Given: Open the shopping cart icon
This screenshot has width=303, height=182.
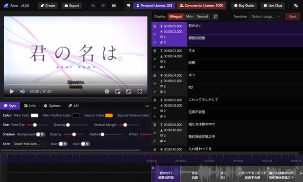Looking at the screenshot, I should click(128, 6).
